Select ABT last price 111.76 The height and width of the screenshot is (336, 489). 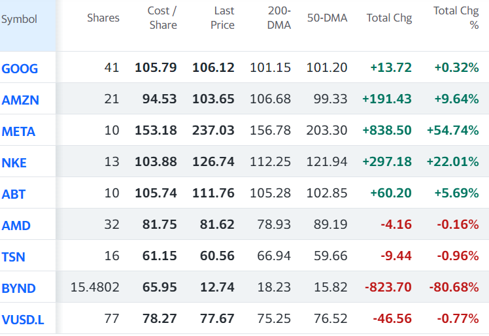coord(213,193)
